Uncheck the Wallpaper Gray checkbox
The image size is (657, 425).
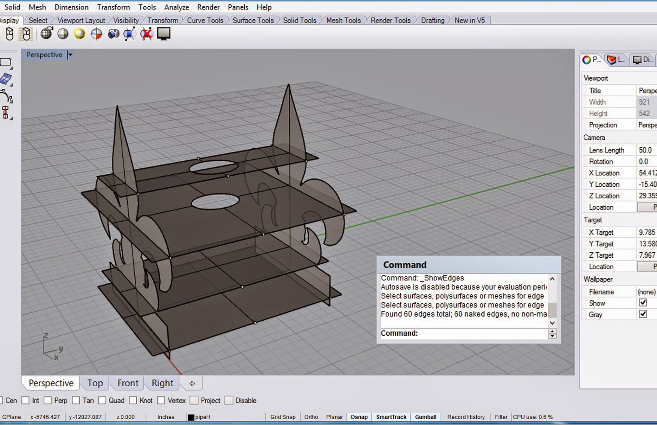(x=643, y=314)
